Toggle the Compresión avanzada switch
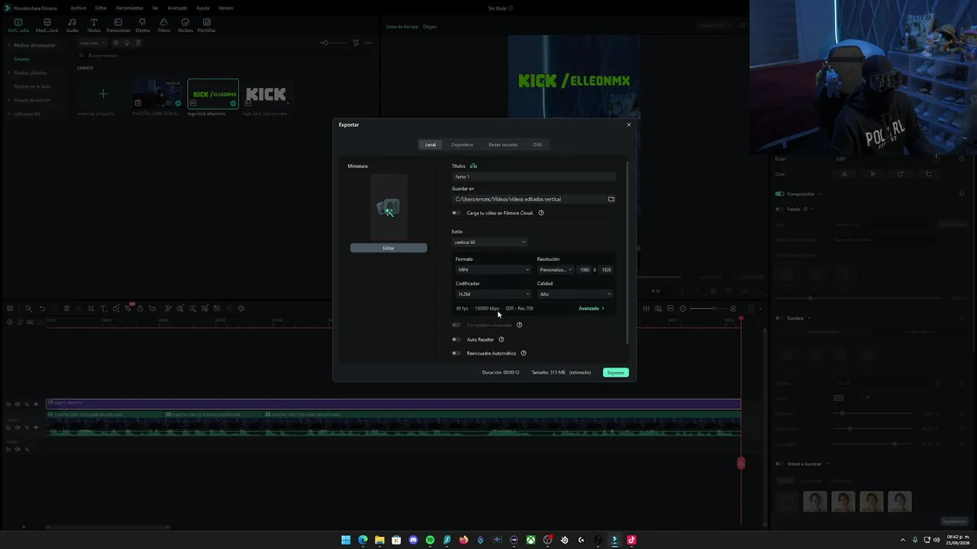 pos(456,325)
